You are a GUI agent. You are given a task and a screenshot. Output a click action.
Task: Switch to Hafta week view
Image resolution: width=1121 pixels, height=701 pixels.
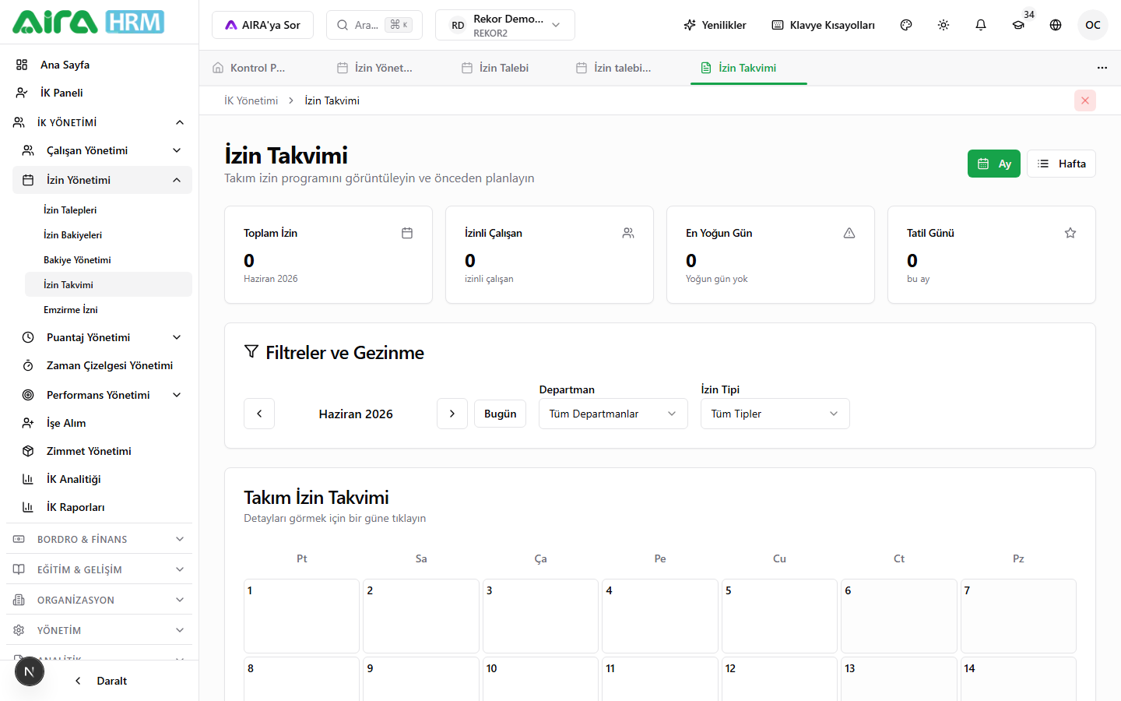pyautogui.click(x=1062, y=164)
